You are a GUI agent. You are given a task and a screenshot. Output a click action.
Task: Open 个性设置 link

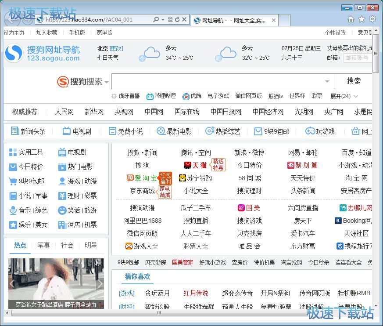pyautogui.click(x=335, y=33)
